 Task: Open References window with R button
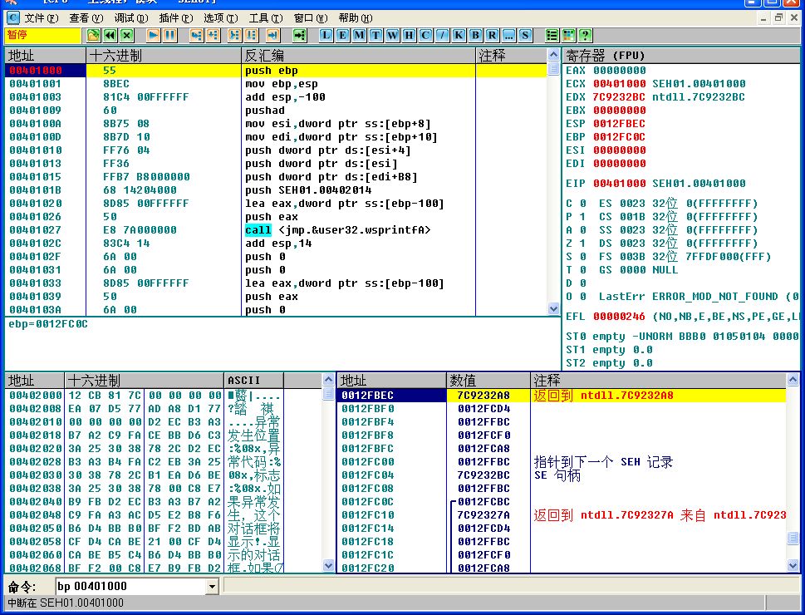(492, 36)
